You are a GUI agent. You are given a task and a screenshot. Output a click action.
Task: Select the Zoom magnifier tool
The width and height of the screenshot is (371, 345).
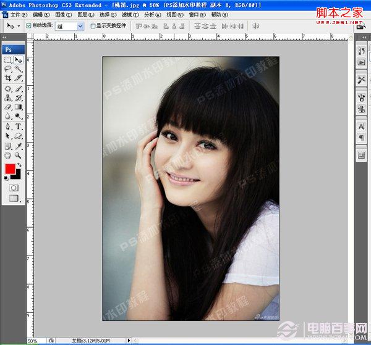18,156
